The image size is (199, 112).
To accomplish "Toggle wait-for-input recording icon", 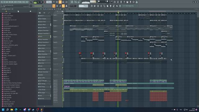I will click(x=57, y=2).
